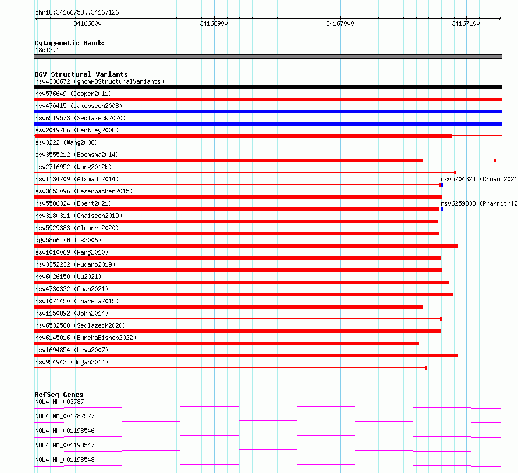Click the blue nsv5704324 variant marker

pyautogui.click(x=442, y=185)
